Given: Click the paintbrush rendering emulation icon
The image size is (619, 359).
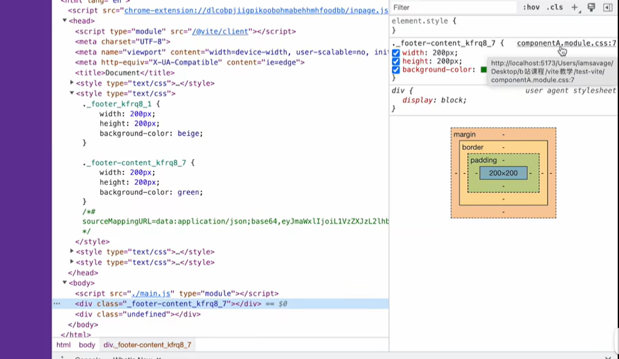Looking at the screenshot, I should pos(592,8).
